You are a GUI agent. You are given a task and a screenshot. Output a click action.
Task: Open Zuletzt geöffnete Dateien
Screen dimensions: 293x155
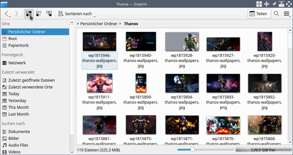pyautogui.click(x=35, y=80)
